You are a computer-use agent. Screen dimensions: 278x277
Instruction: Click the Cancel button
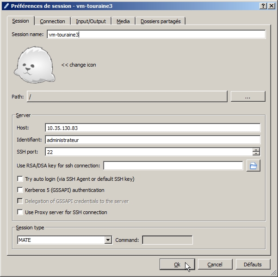coord(215,265)
